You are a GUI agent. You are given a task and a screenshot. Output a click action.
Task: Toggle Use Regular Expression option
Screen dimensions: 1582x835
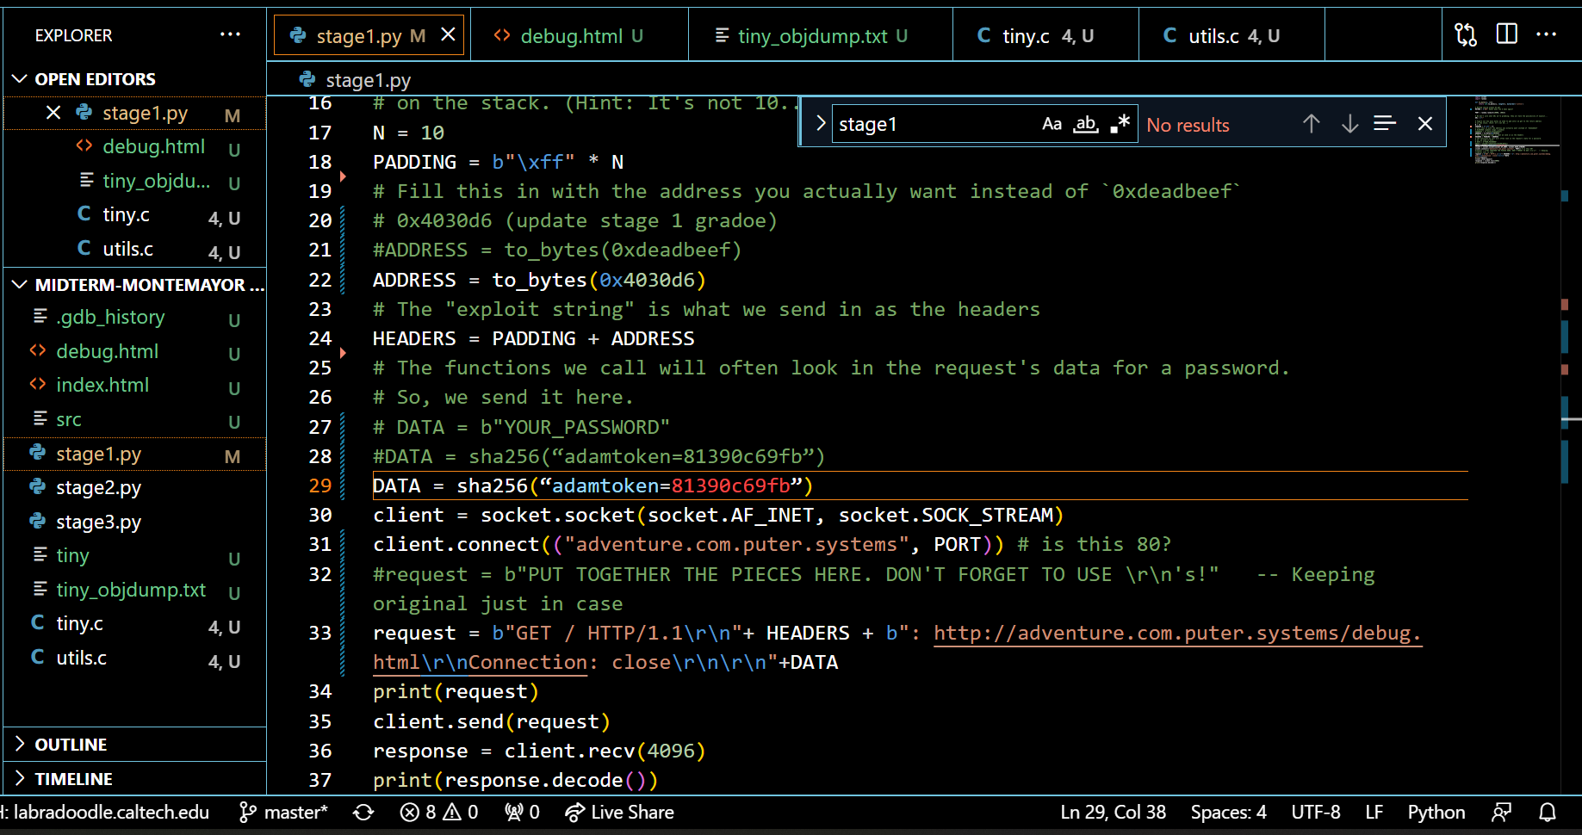(x=1120, y=124)
